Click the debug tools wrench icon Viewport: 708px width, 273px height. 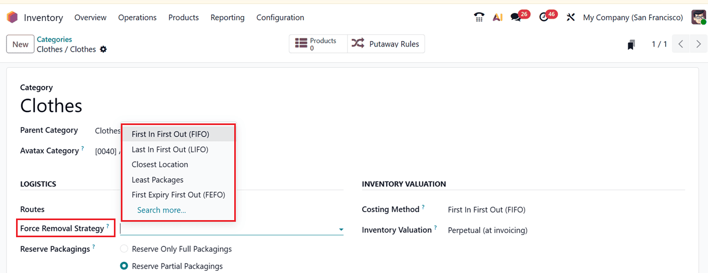pyautogui.click(x=571, y=17)
